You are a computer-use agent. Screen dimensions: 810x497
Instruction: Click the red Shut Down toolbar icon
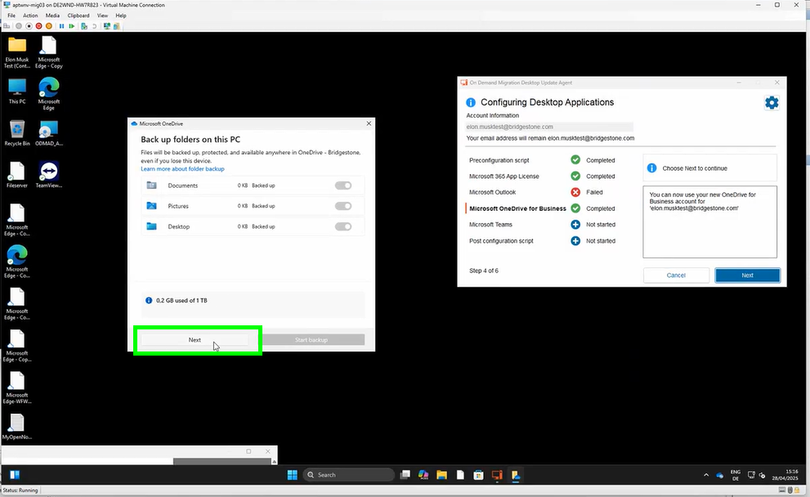coord(38,26)
